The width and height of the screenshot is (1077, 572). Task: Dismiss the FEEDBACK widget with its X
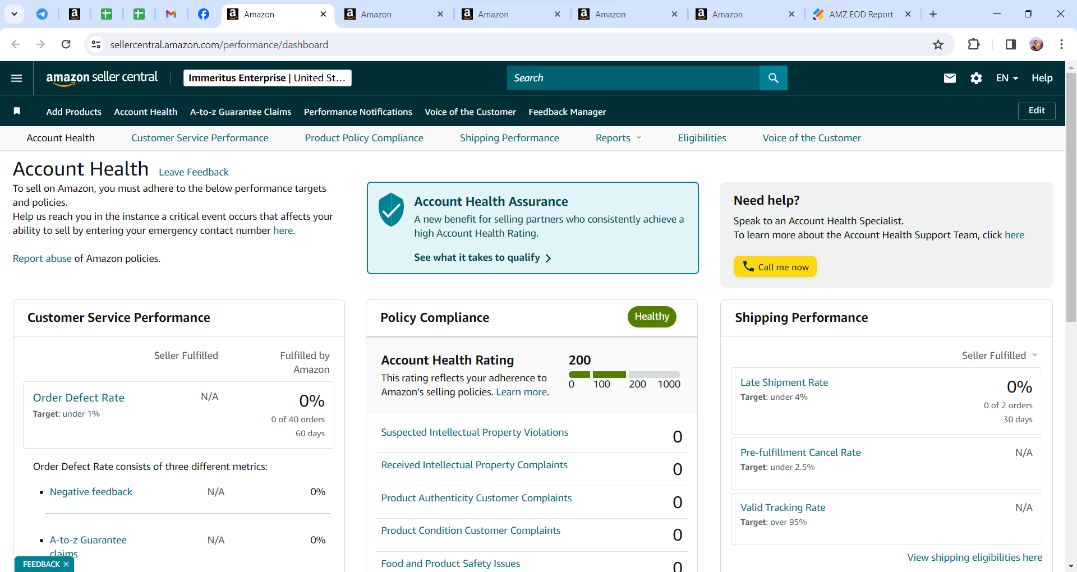66,564
